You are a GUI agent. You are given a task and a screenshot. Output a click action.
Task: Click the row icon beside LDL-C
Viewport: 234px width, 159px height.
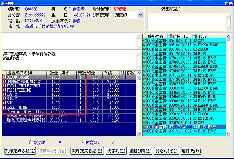pos(4,94)
